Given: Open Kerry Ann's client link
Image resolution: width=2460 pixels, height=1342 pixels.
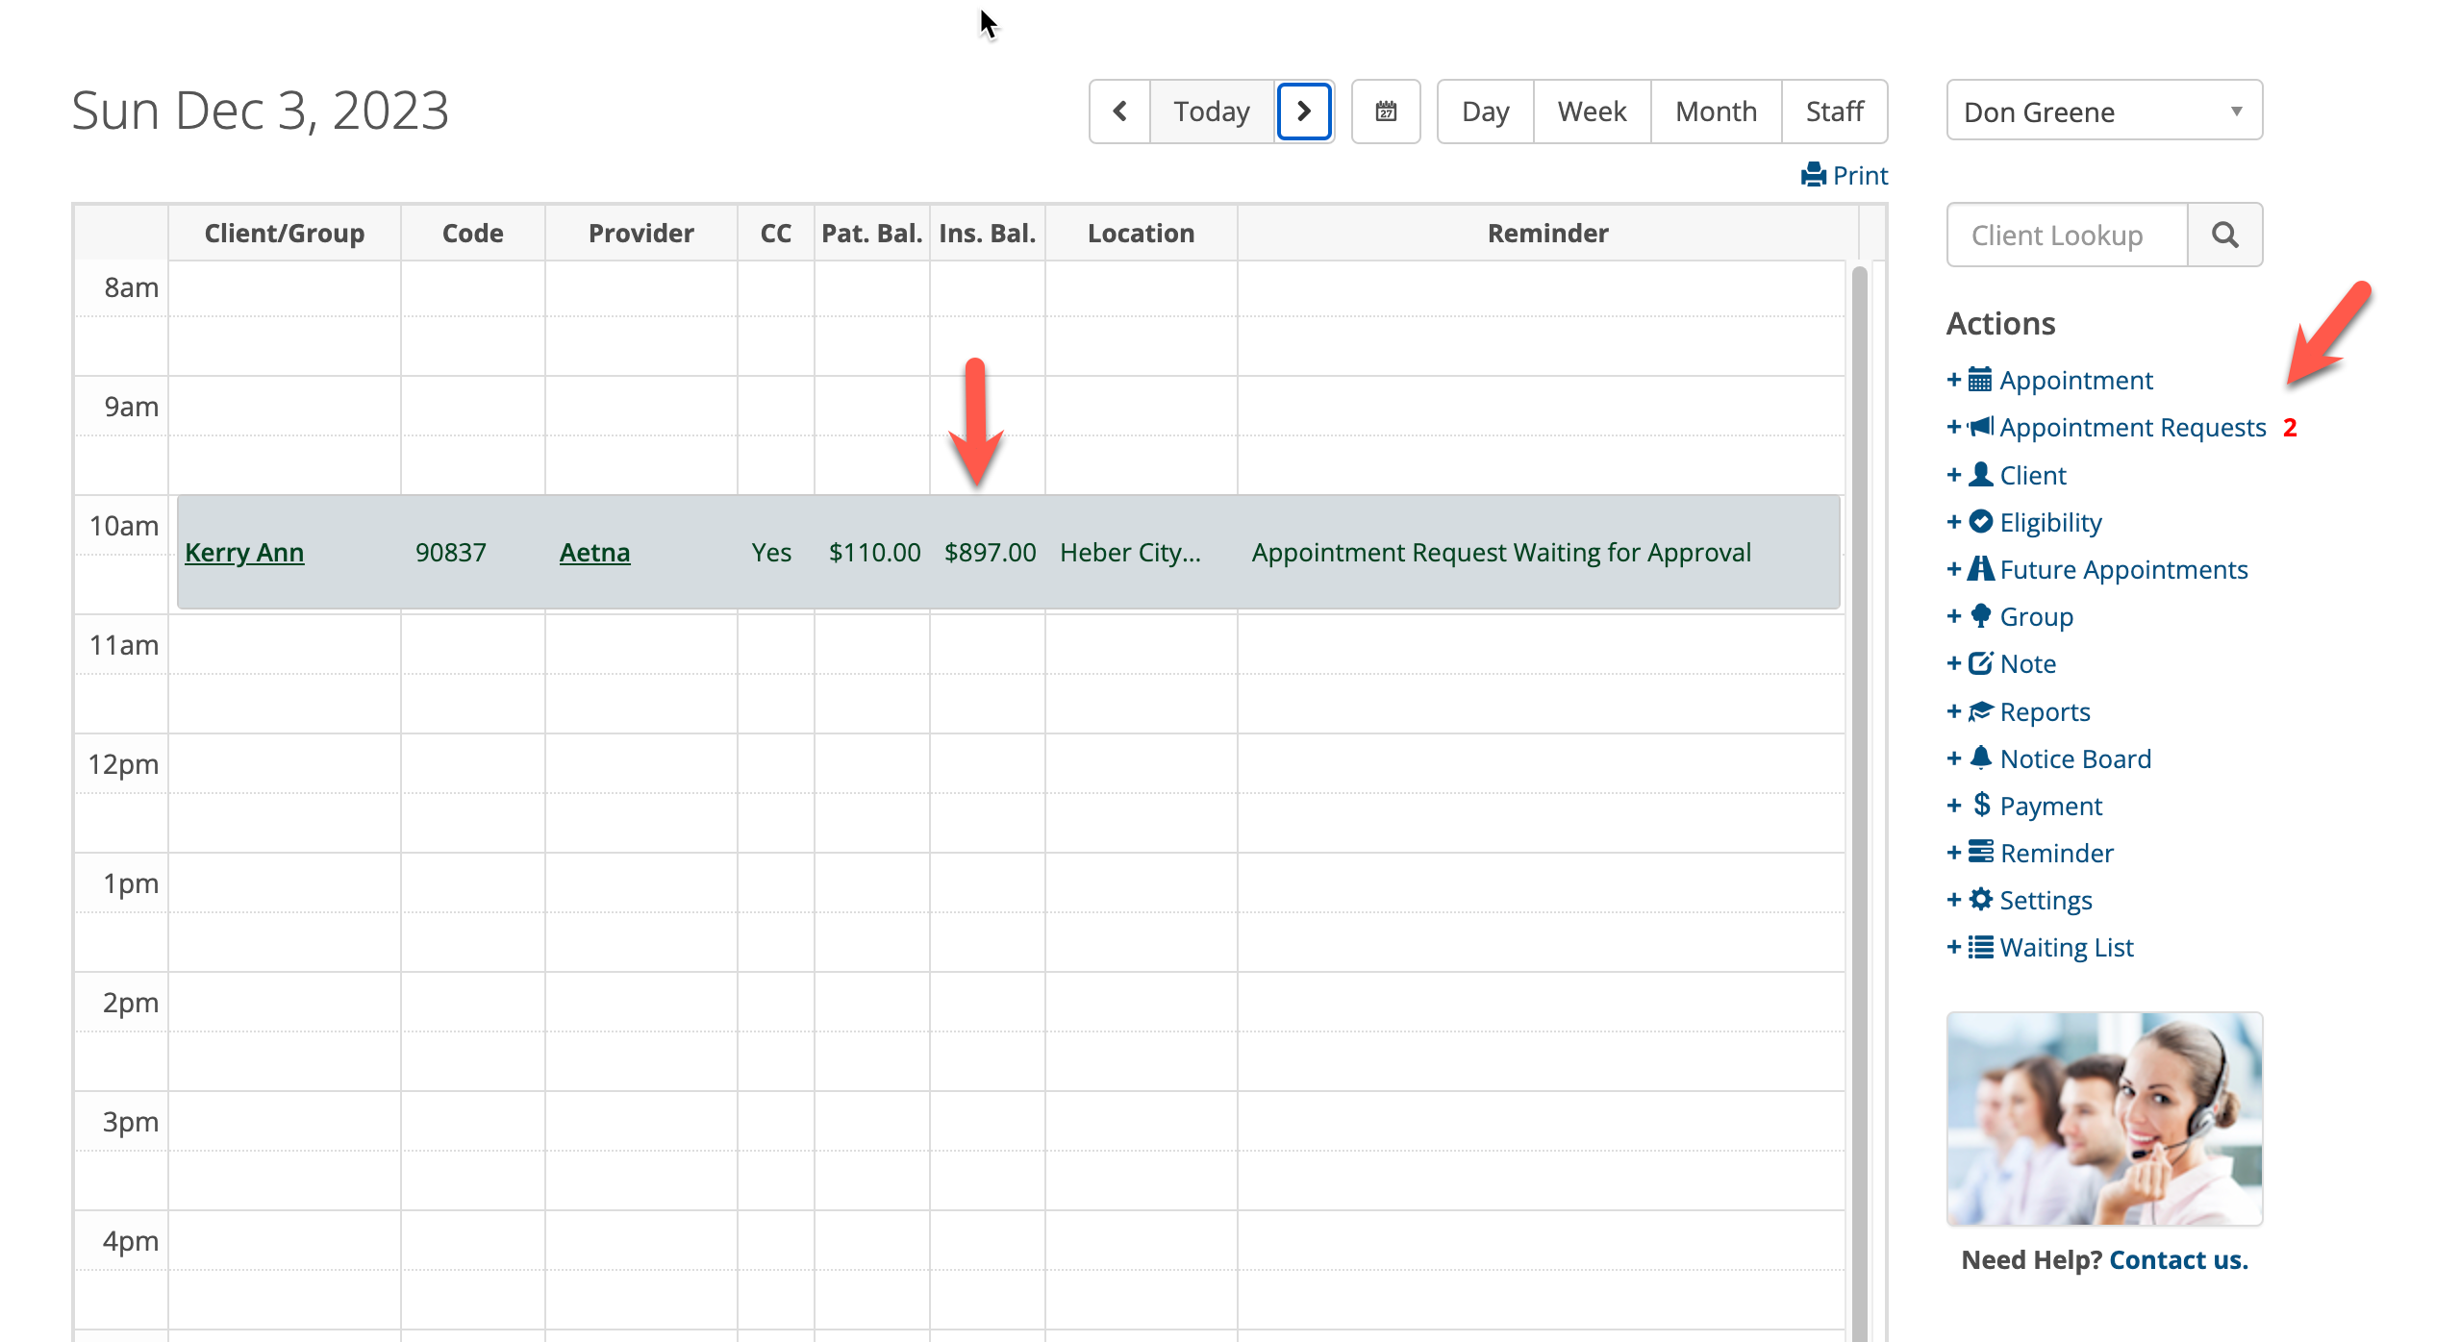Looking at the screenshot, I should point(244,552).
